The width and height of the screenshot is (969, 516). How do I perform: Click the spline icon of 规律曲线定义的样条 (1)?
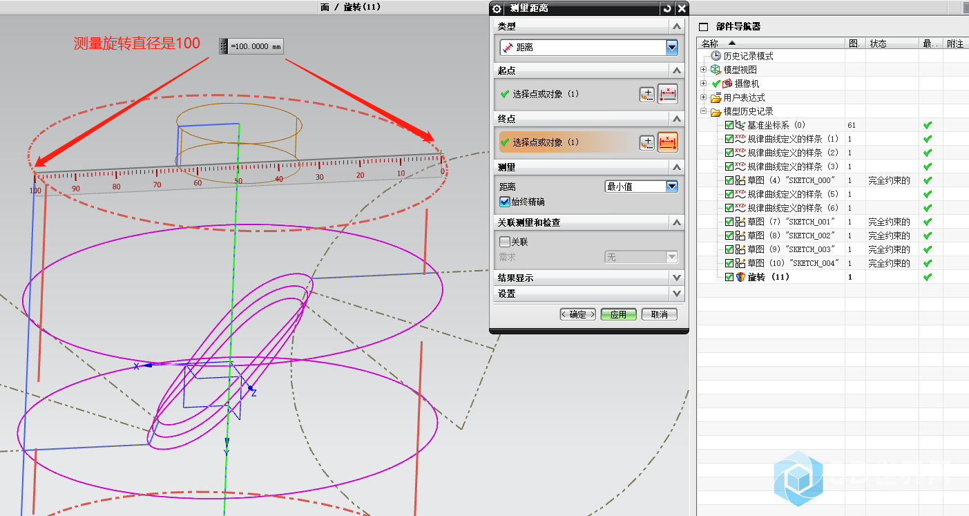pos(740,139)
